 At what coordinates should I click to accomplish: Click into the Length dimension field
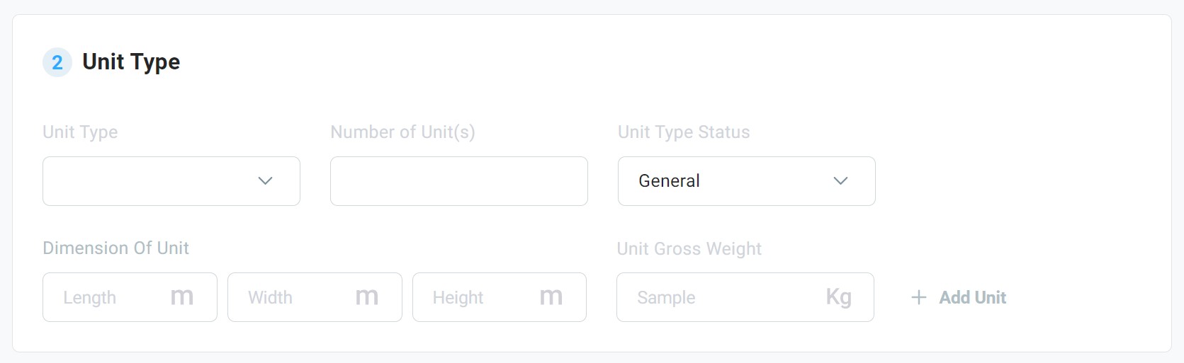(x=130, y=297)
